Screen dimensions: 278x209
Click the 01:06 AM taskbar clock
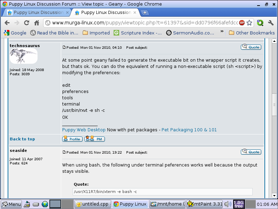(x=267, y=204)
